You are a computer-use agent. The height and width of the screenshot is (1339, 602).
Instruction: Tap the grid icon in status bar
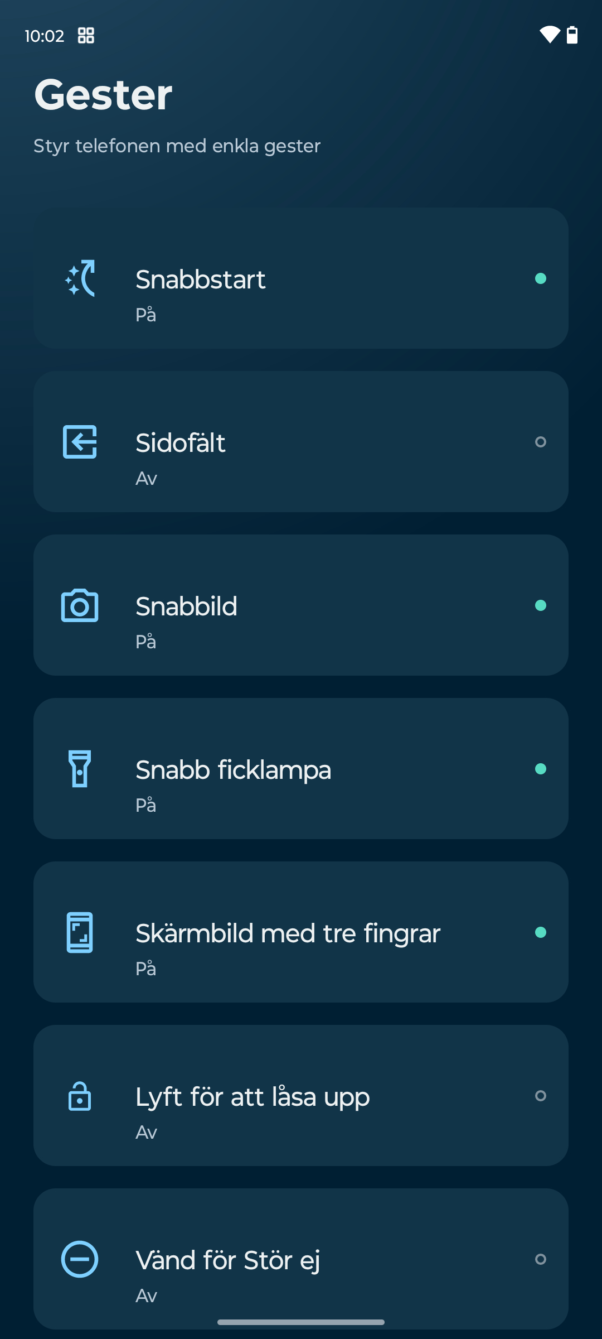pos(86,36)
